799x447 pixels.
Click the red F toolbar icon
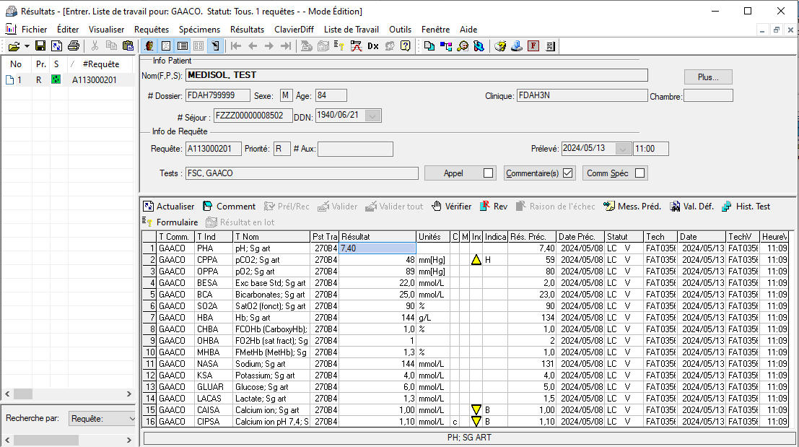[x=533, y=46]
